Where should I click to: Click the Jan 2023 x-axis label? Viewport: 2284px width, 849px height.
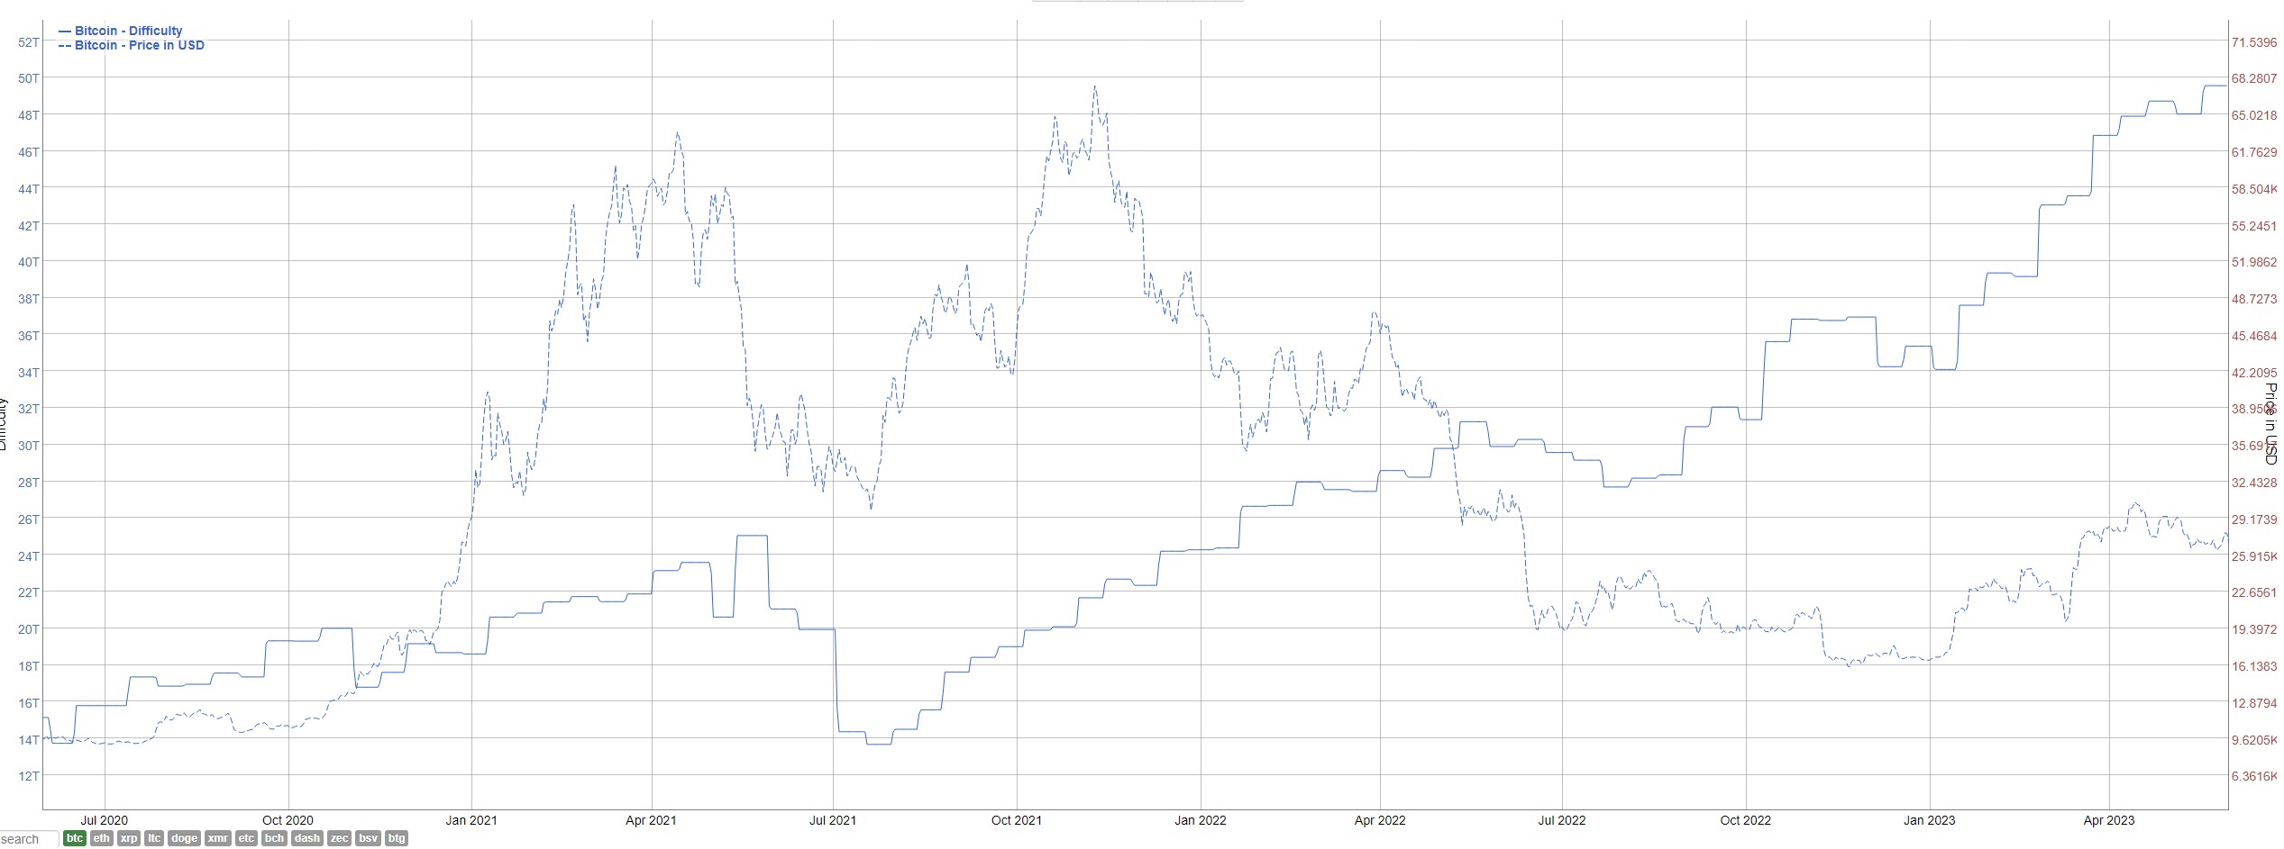[x=1930, y=820]
